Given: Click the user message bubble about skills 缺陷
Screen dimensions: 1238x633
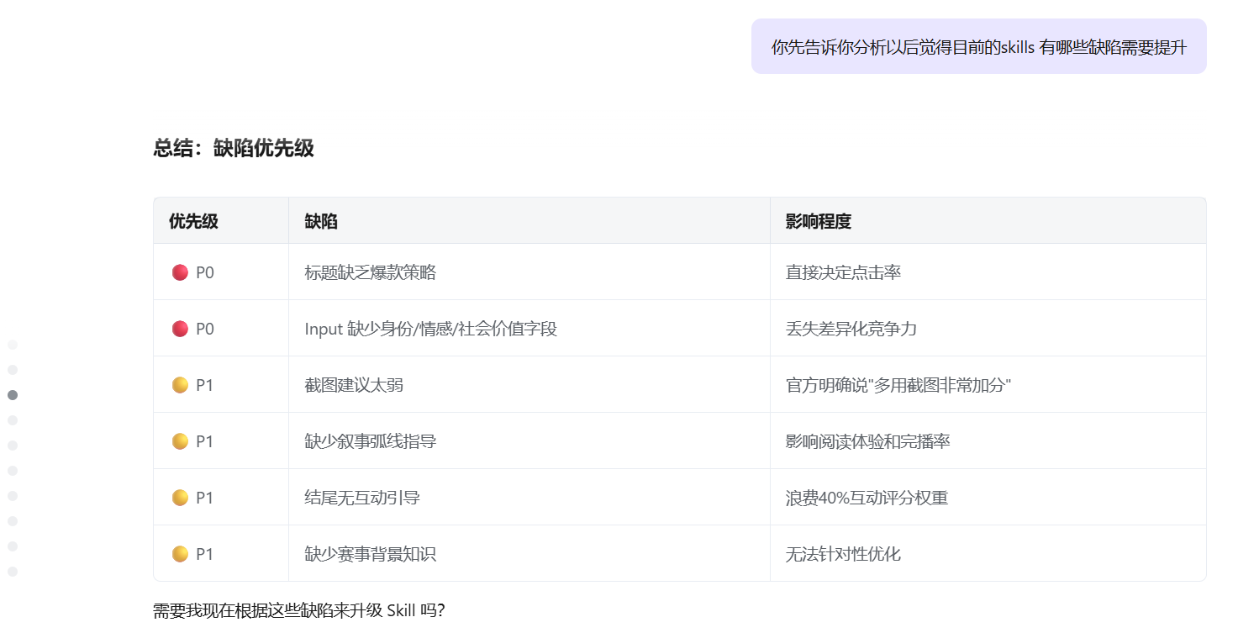Looking at the screenshot, I should coord(978,47).
